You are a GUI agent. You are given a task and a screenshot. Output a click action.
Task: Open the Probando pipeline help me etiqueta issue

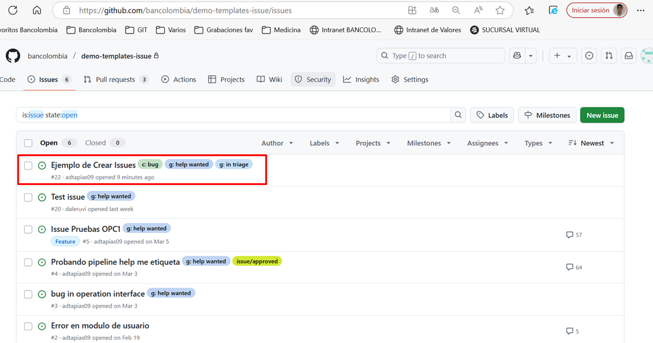pos(115,262)
